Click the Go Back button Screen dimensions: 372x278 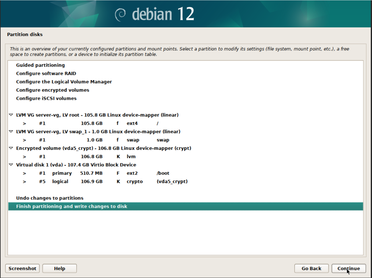tap(311, 268)
